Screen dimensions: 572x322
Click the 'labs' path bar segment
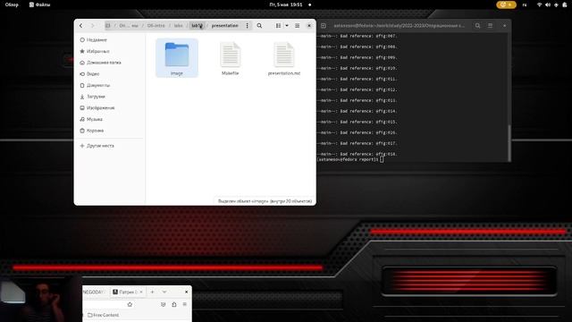[x=178, y=26]
